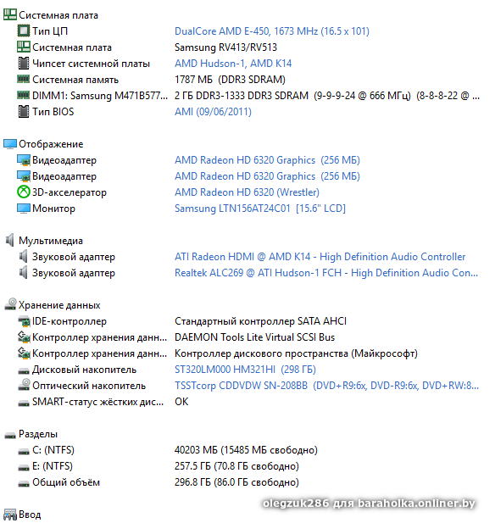Select the Хранение данных section heading
The height and width of the screenshot is (523, 495).
tap(59, 305)
